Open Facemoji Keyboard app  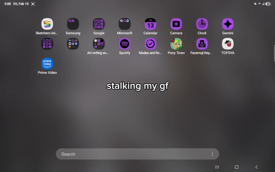click(202, 44)
